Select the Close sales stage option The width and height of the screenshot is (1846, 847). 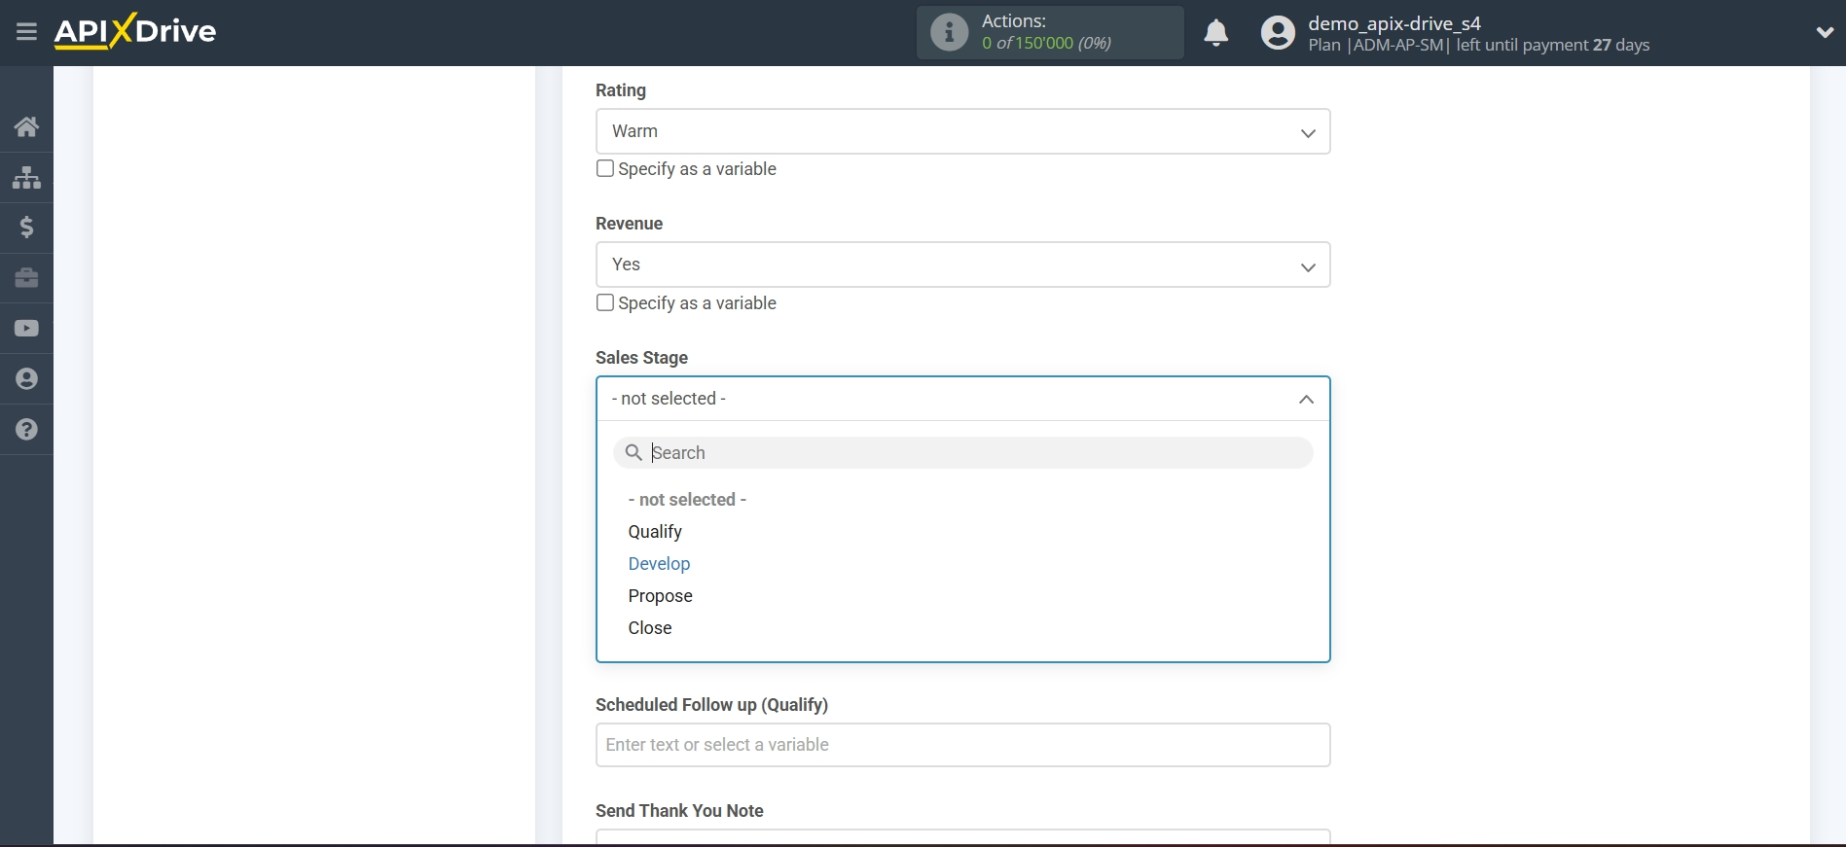[650, 628]
